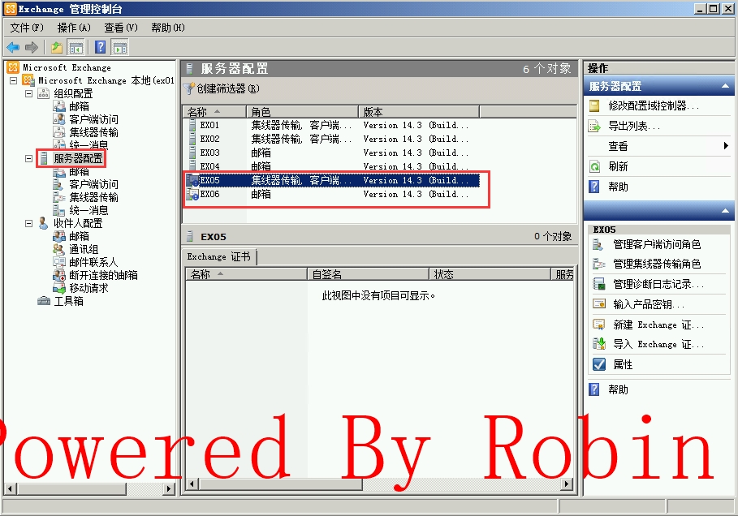Viewport: 738px width, 516px height.
Task: Click the 导出列表 action icon
Action: point(594,126)
